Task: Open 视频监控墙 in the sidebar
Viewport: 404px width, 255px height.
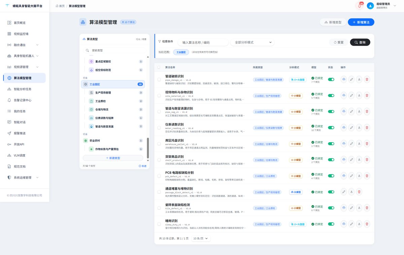Action: (24, 34)
